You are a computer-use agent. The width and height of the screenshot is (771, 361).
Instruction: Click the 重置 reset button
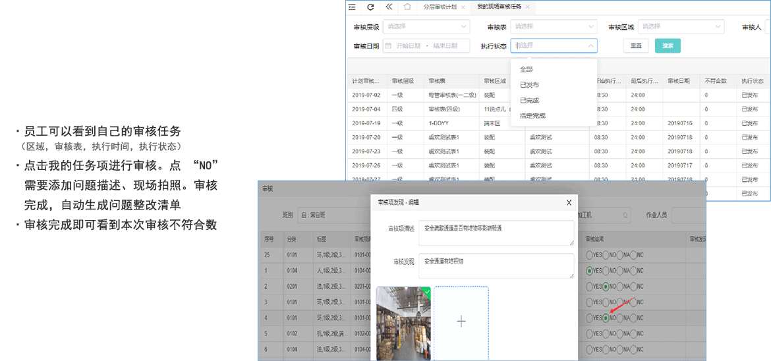pyautogui.click(x=636, y=46)
